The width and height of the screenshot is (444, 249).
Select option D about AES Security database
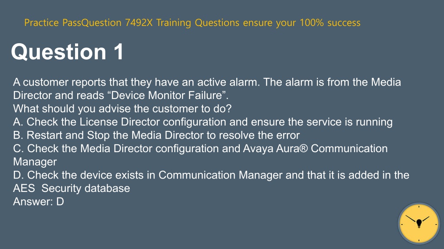211,182
